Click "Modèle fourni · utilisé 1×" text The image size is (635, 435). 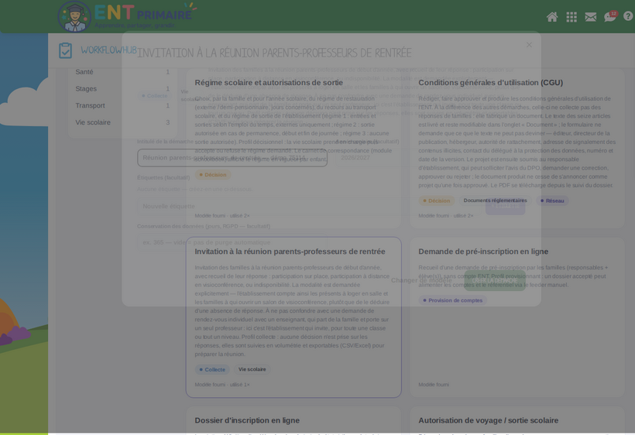tap(222, 385)
